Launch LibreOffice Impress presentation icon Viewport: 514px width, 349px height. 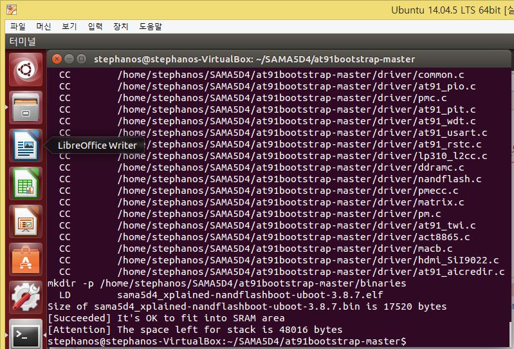point(26,221)
